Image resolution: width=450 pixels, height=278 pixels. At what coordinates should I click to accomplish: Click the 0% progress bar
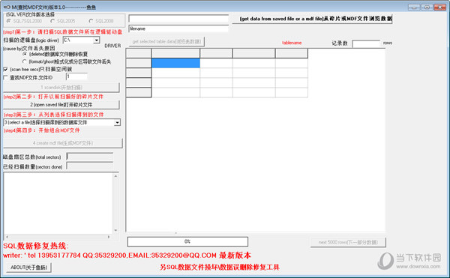[187, 241]
